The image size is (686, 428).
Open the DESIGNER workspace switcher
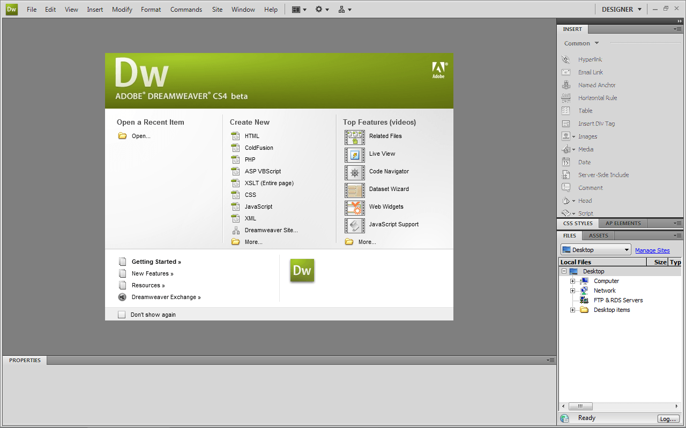[622, 9]
